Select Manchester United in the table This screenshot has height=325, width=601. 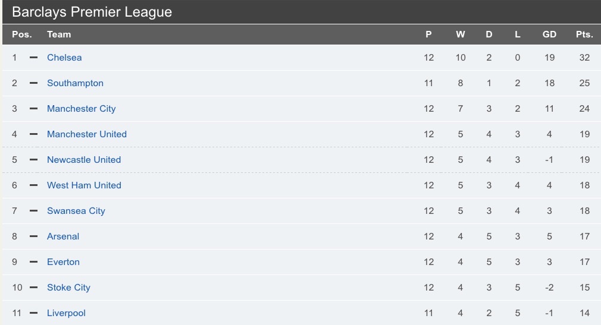87,134
